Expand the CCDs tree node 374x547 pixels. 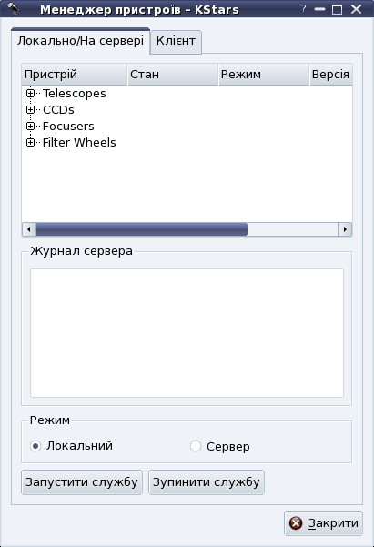tap(30, 110)
